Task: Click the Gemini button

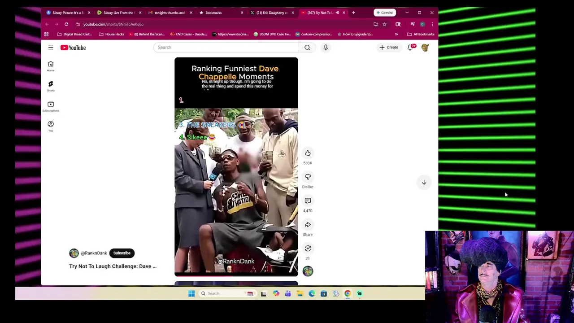Action: click(x=385, y=13)
